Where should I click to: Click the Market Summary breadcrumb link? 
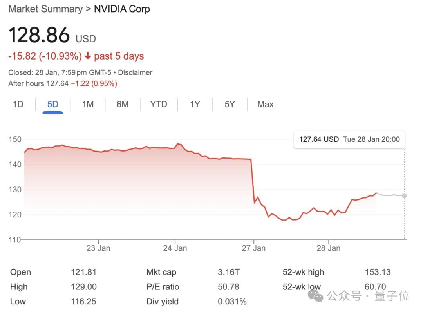(45, 9)
